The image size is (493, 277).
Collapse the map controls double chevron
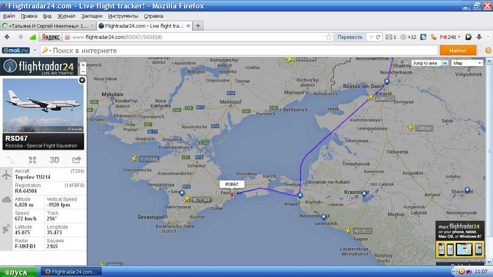tap(406, 62)
